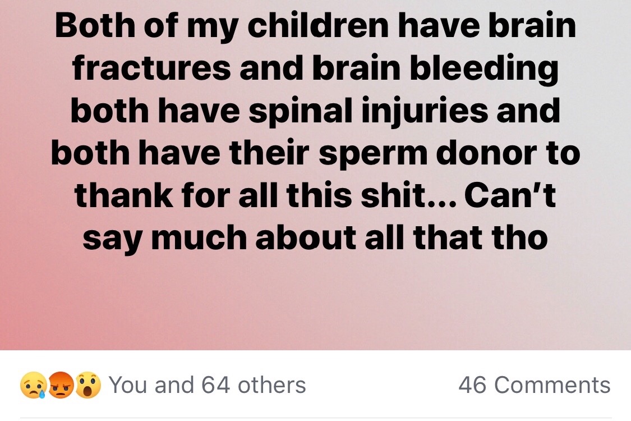Tap the line "Both of my children have brain"

(x=315, y=26)
